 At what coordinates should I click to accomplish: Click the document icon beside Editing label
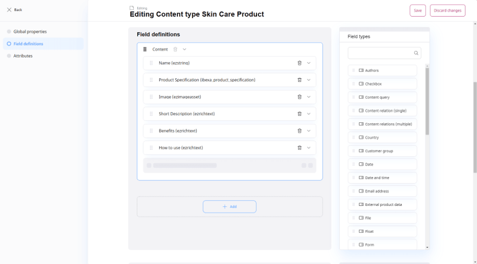[132, 8]
